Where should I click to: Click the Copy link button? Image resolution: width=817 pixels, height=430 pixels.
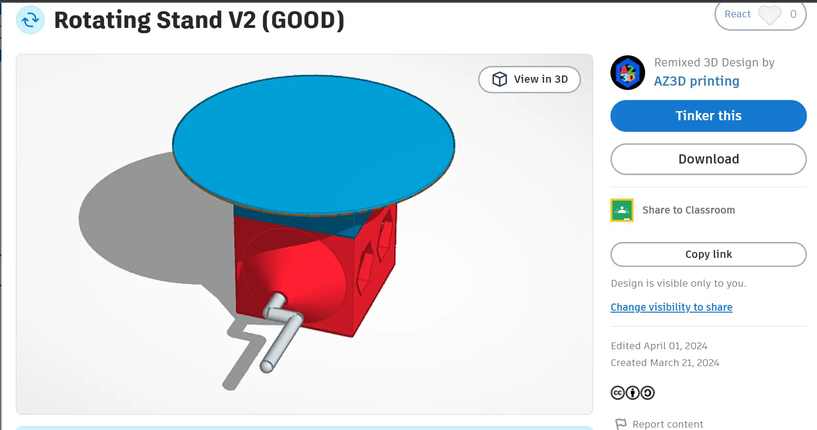pos(709,254)
